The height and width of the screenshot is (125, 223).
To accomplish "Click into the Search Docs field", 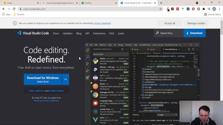I will pos(169,33).
